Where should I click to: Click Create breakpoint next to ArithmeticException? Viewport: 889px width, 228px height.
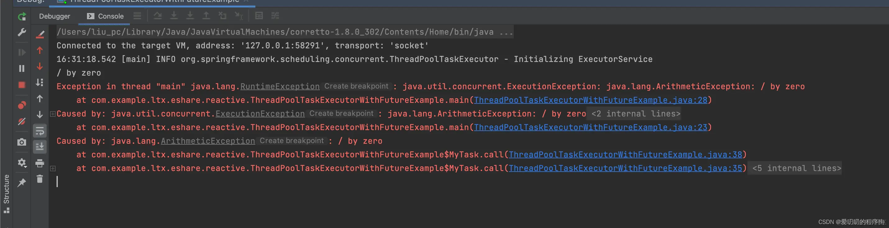click(x=292, y=141)
